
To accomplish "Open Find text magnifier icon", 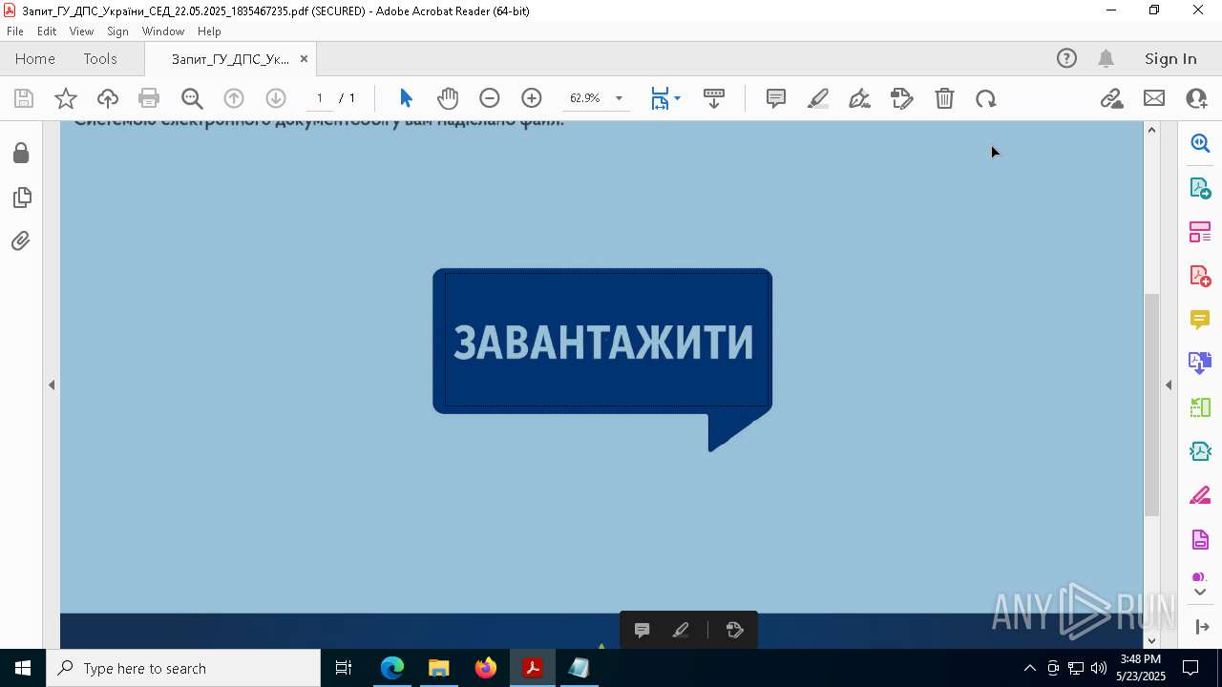I will (192, 98).
